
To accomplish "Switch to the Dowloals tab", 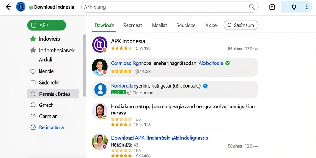I will (x=104, y=25).
